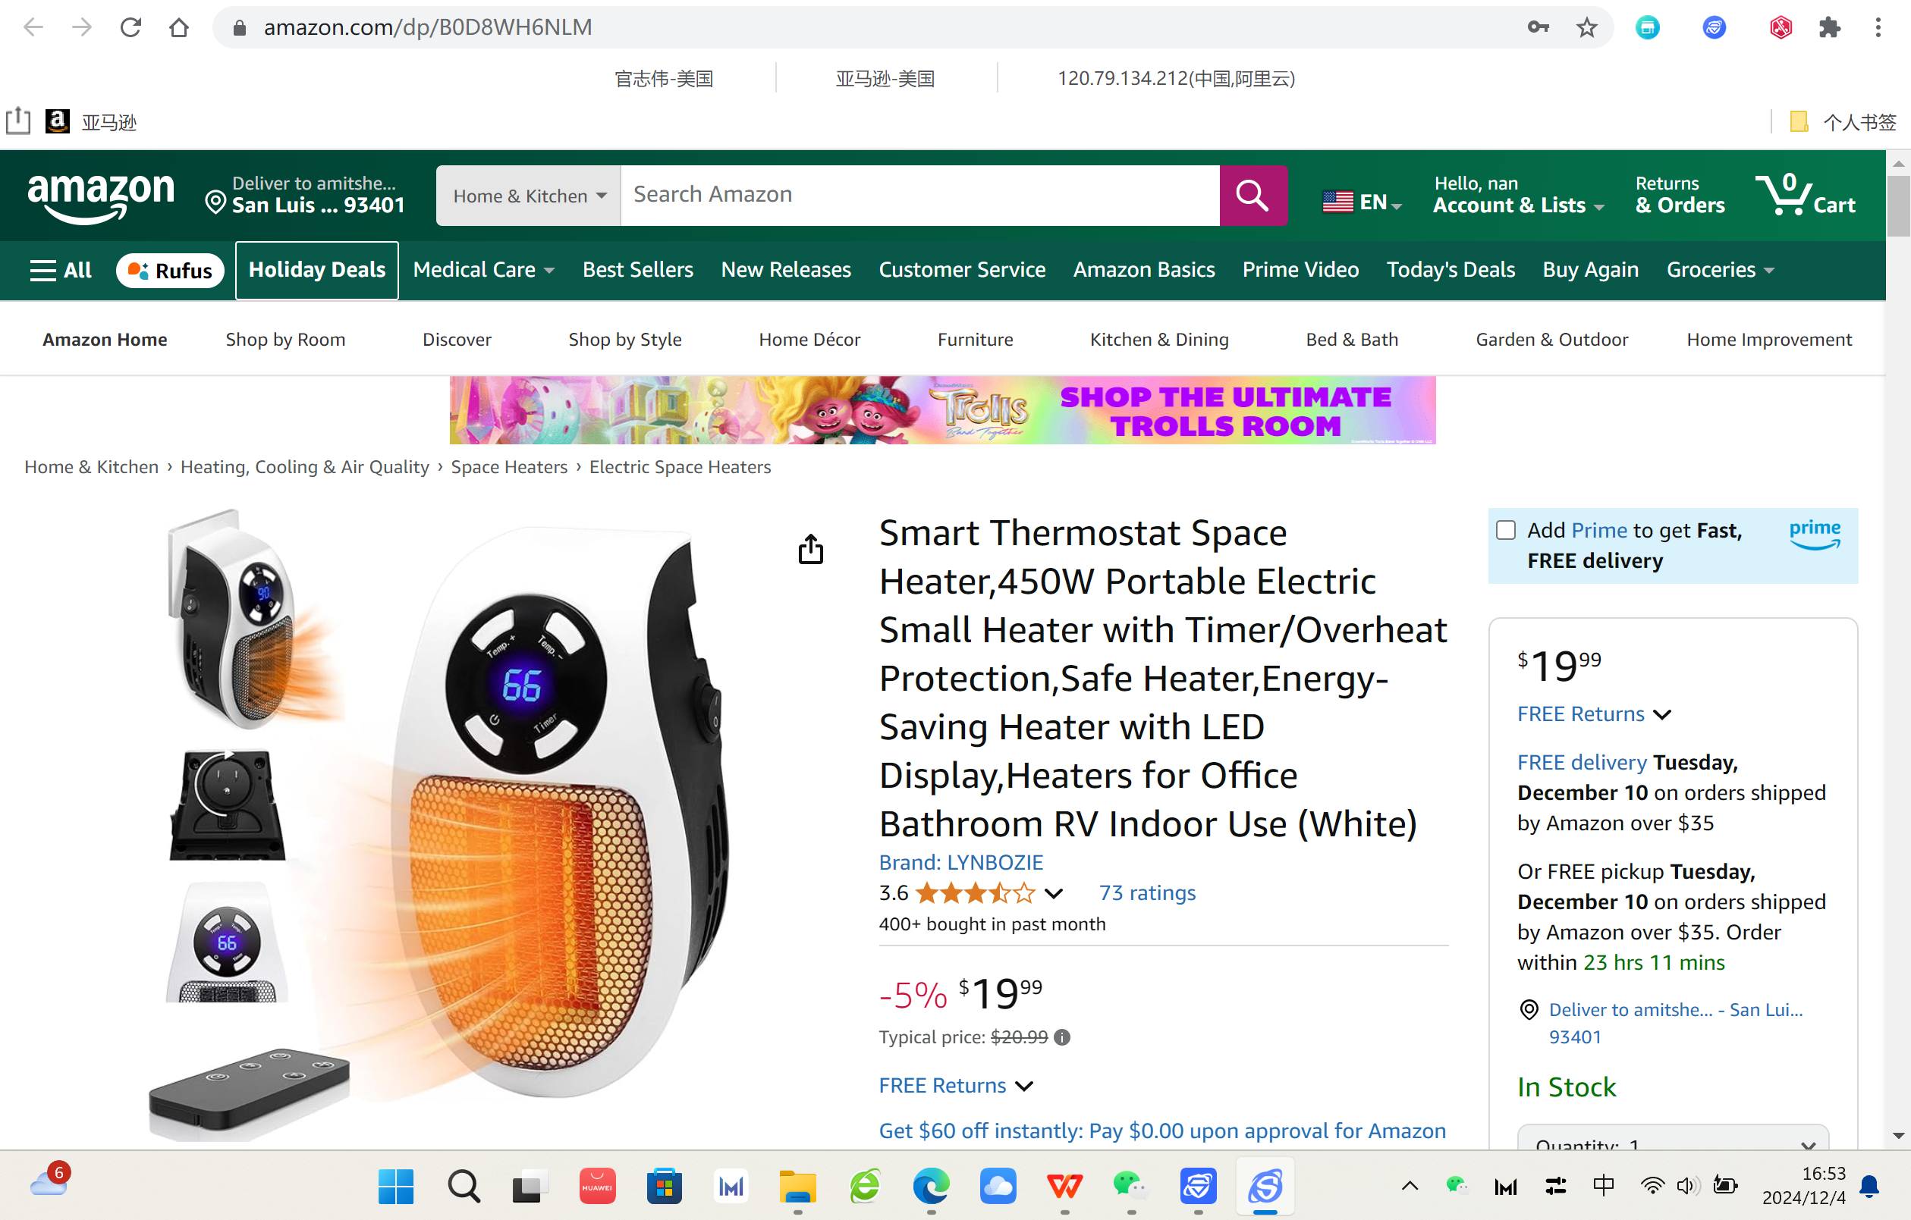This screenshot has width=1911, height=1220.
Task: Click the info icon beside Typical price
Action: pos(1063,1037)
